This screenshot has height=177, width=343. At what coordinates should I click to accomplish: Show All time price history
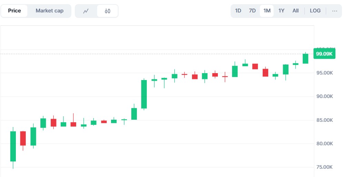[295, 11]
